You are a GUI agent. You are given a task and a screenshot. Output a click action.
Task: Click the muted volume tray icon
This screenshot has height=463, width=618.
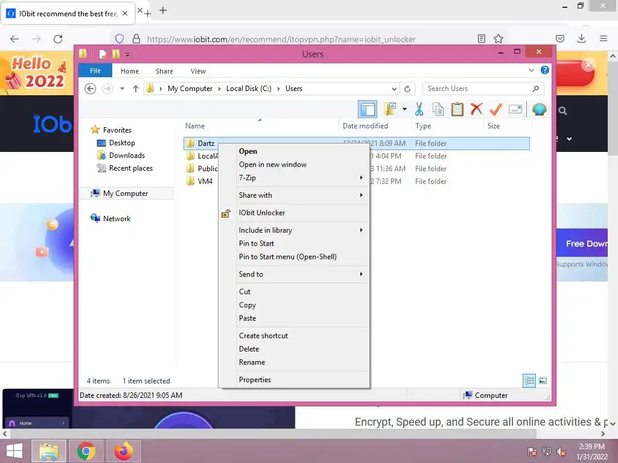pos(561,452)
